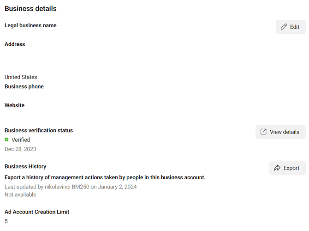The height and width of the screenshot is (231, 309).
Task: Export the business history
Action: point(287,168)
